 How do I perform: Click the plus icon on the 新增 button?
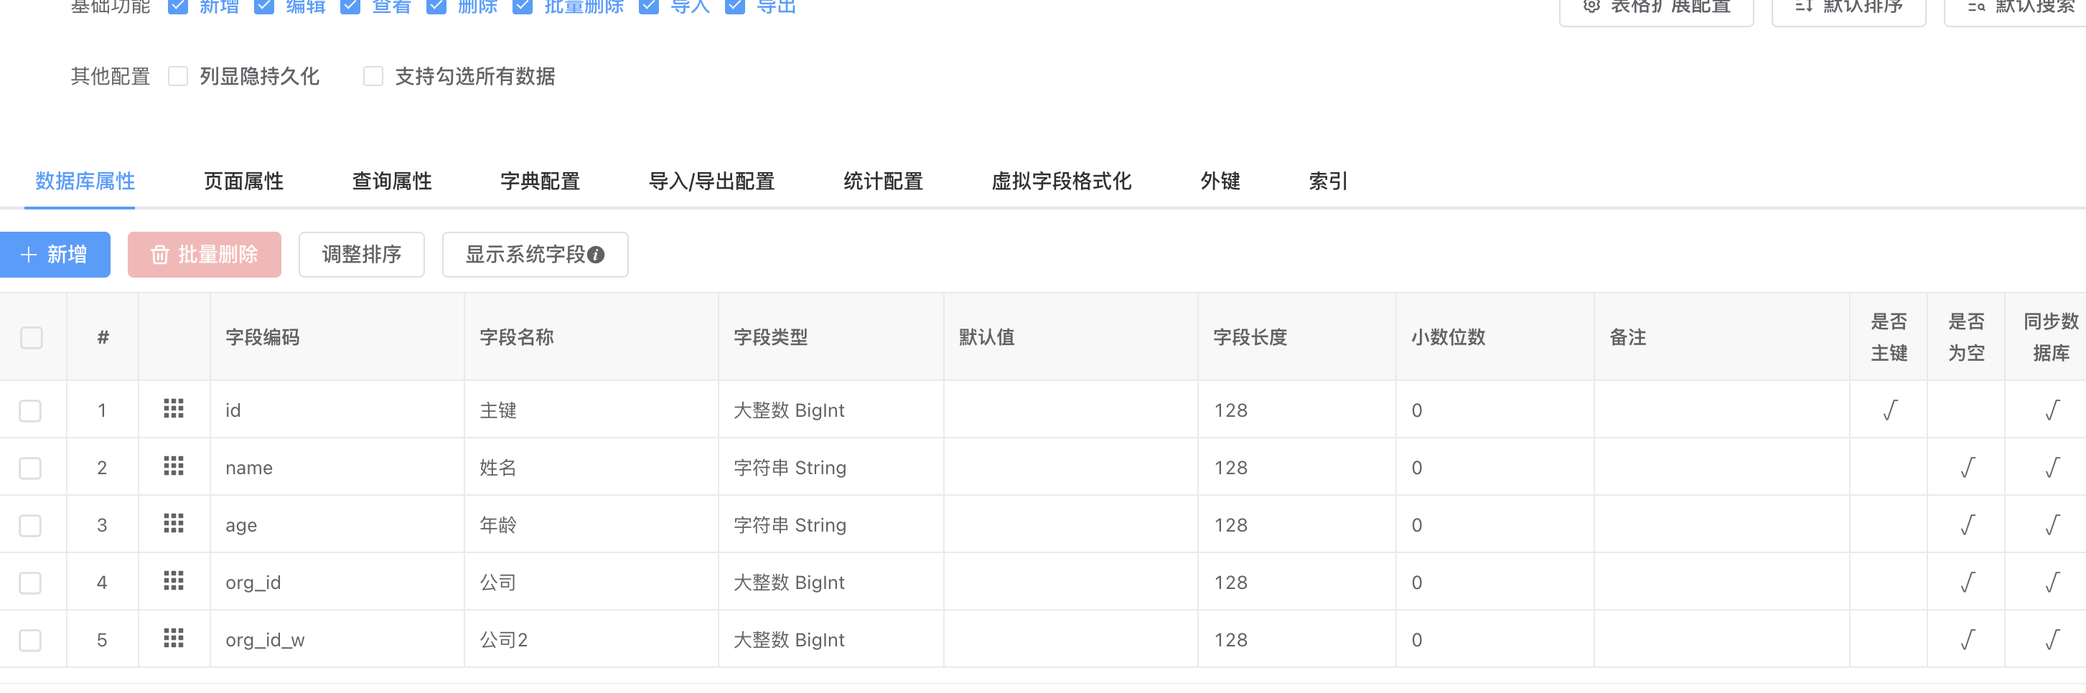[x=28, y=255]
